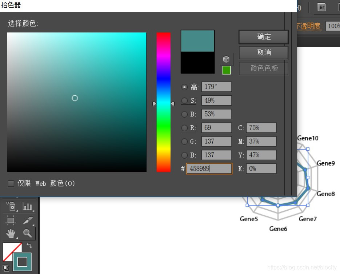Click the out-of-web-color cube warning icon
Image resolution: width=340 pixels, height=274 pixels.
coord(226,59)
